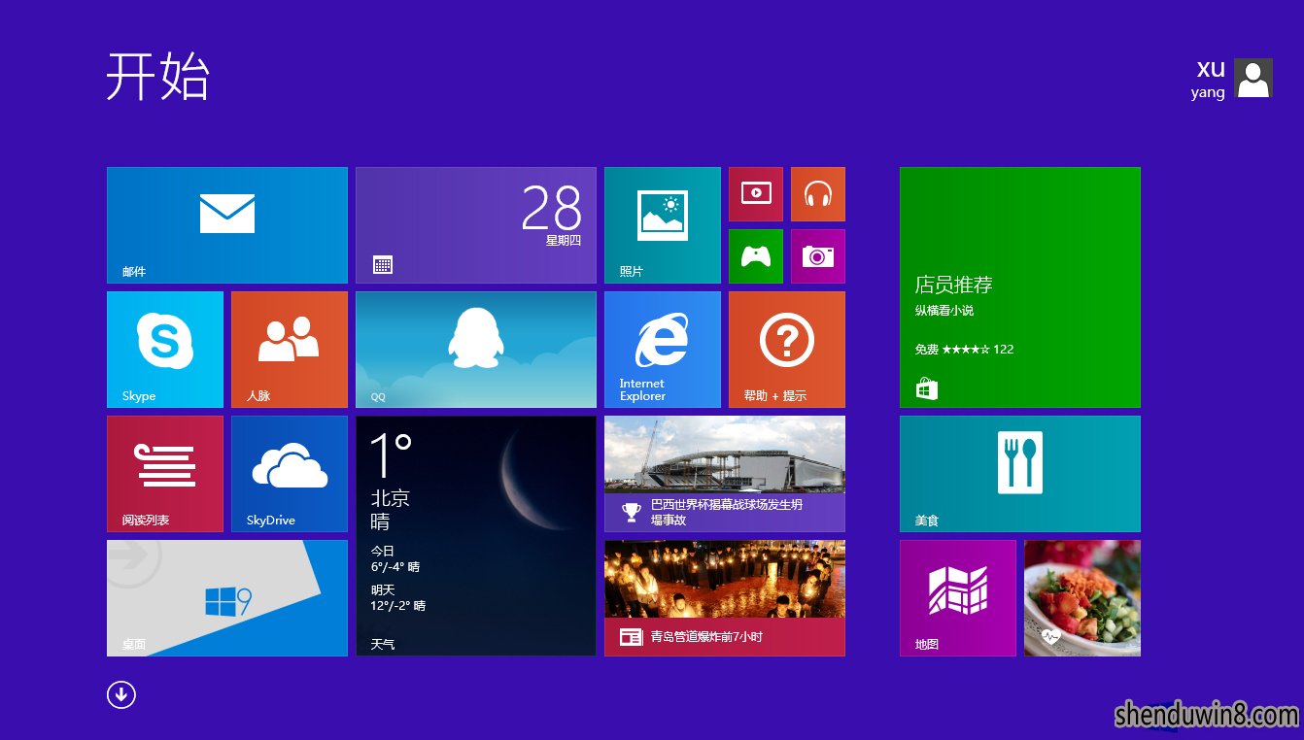This screenshot has width=1304, height=740.
Task: Open the Weather (天气) tile for Beijing
Action: 476,536
